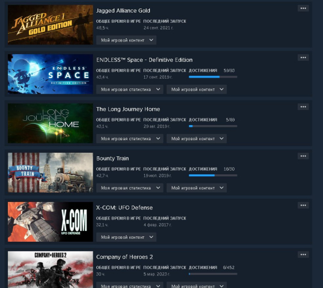
Task: Expand X-COM: UFO Defense content dropdown
Action: tap(126, 237)
